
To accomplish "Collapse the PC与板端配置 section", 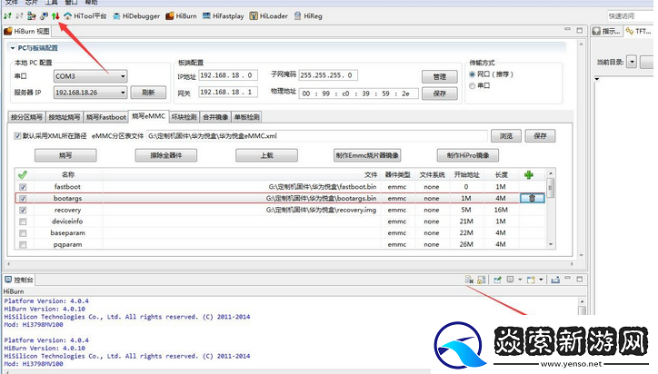I will pos(13,48).
